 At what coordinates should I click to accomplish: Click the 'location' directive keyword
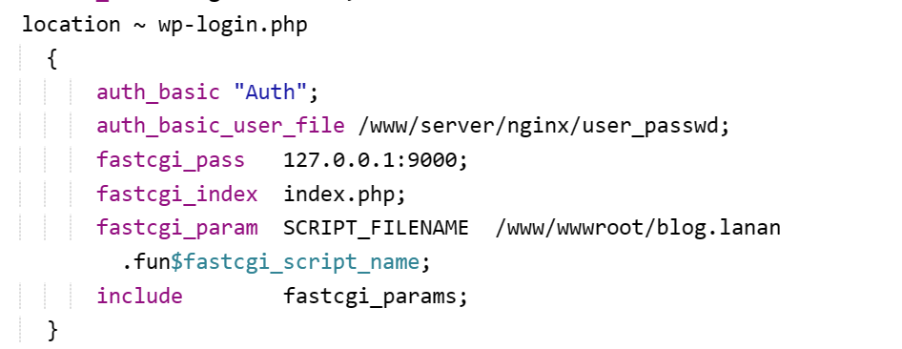point(72,25)
